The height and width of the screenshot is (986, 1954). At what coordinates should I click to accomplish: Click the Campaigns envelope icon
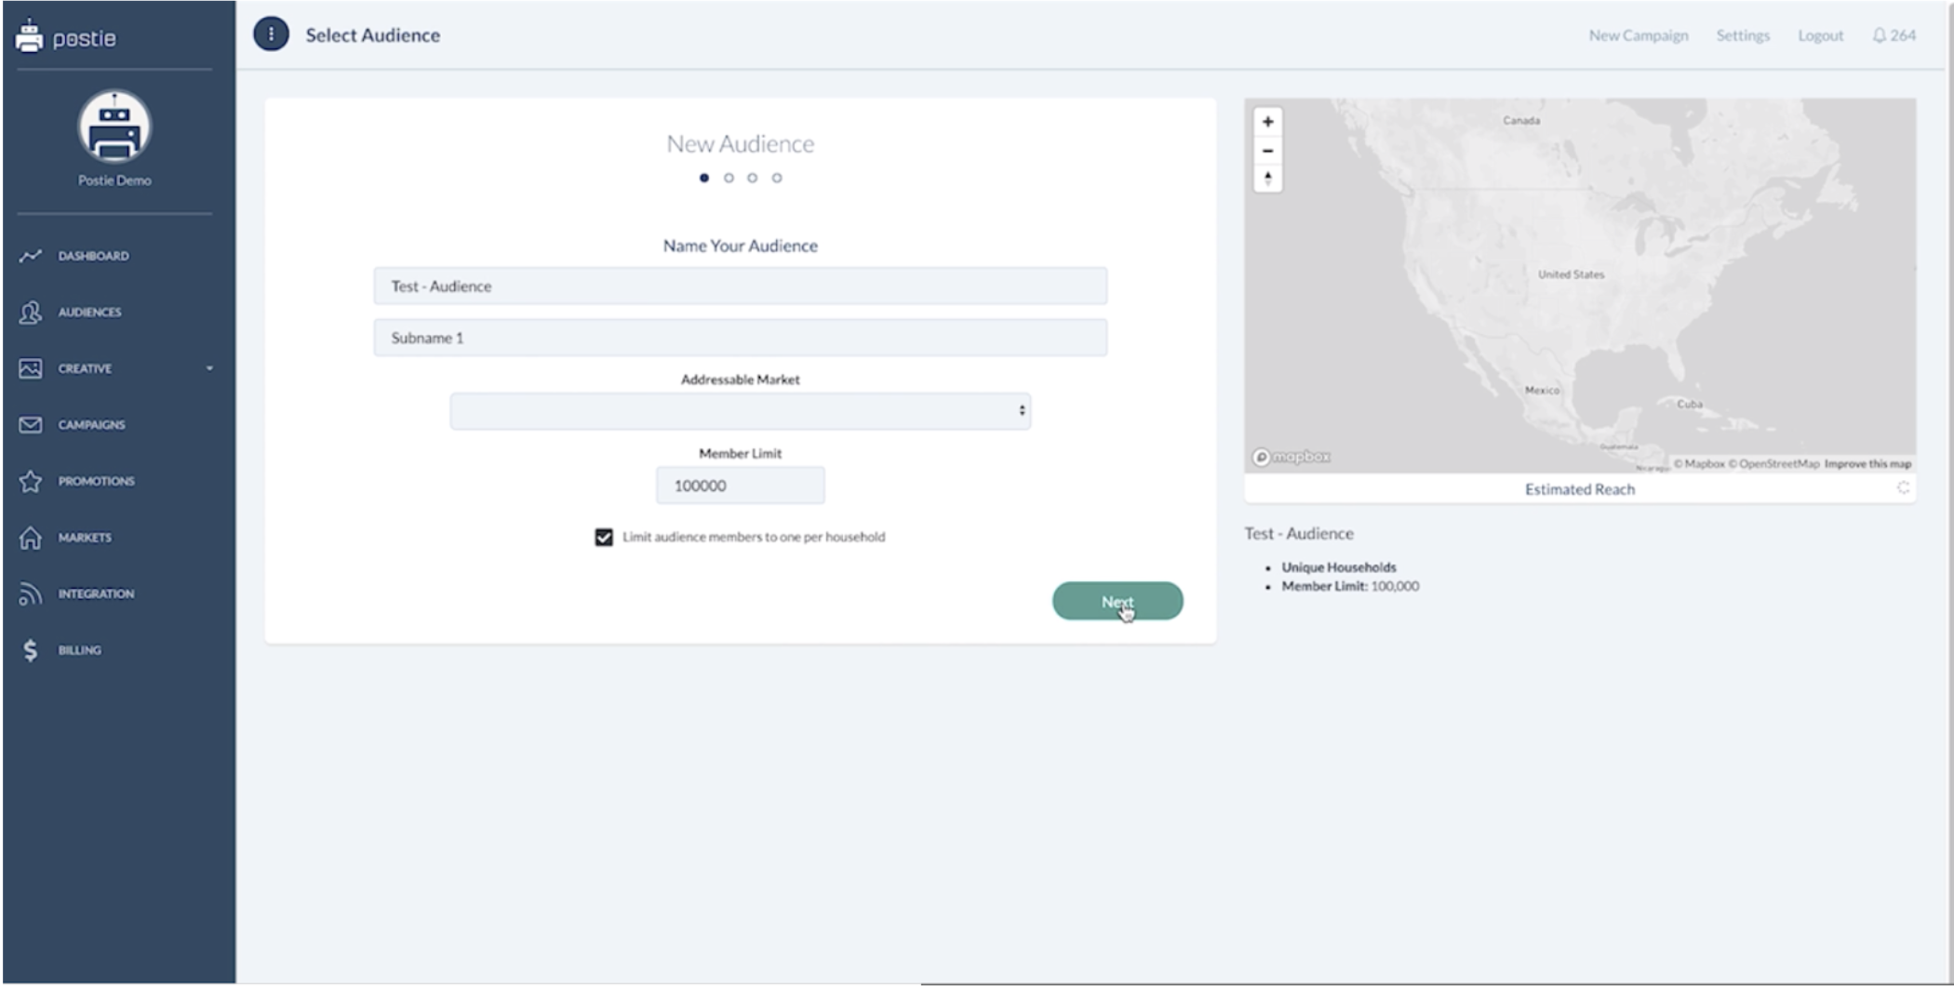pyautogui.click(x=30, y=425)
